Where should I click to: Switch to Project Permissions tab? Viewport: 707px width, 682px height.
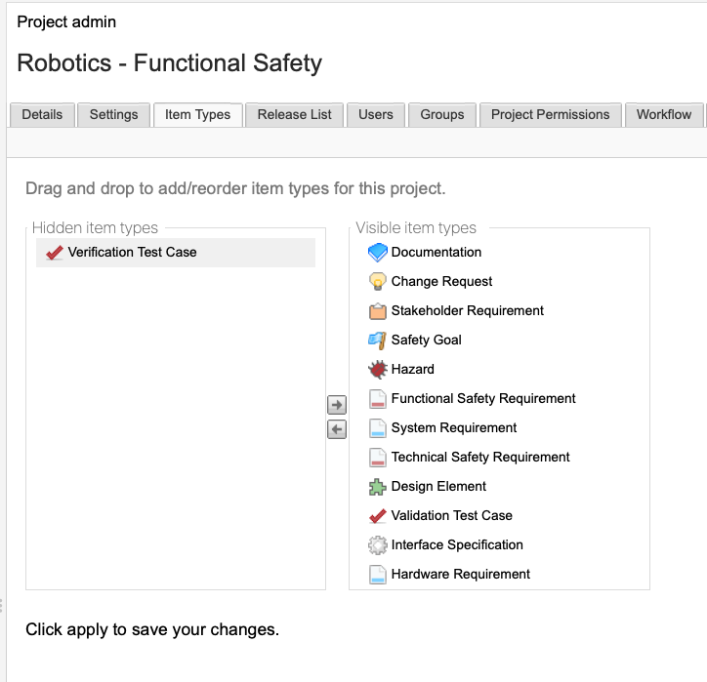(x=550, y=115)
